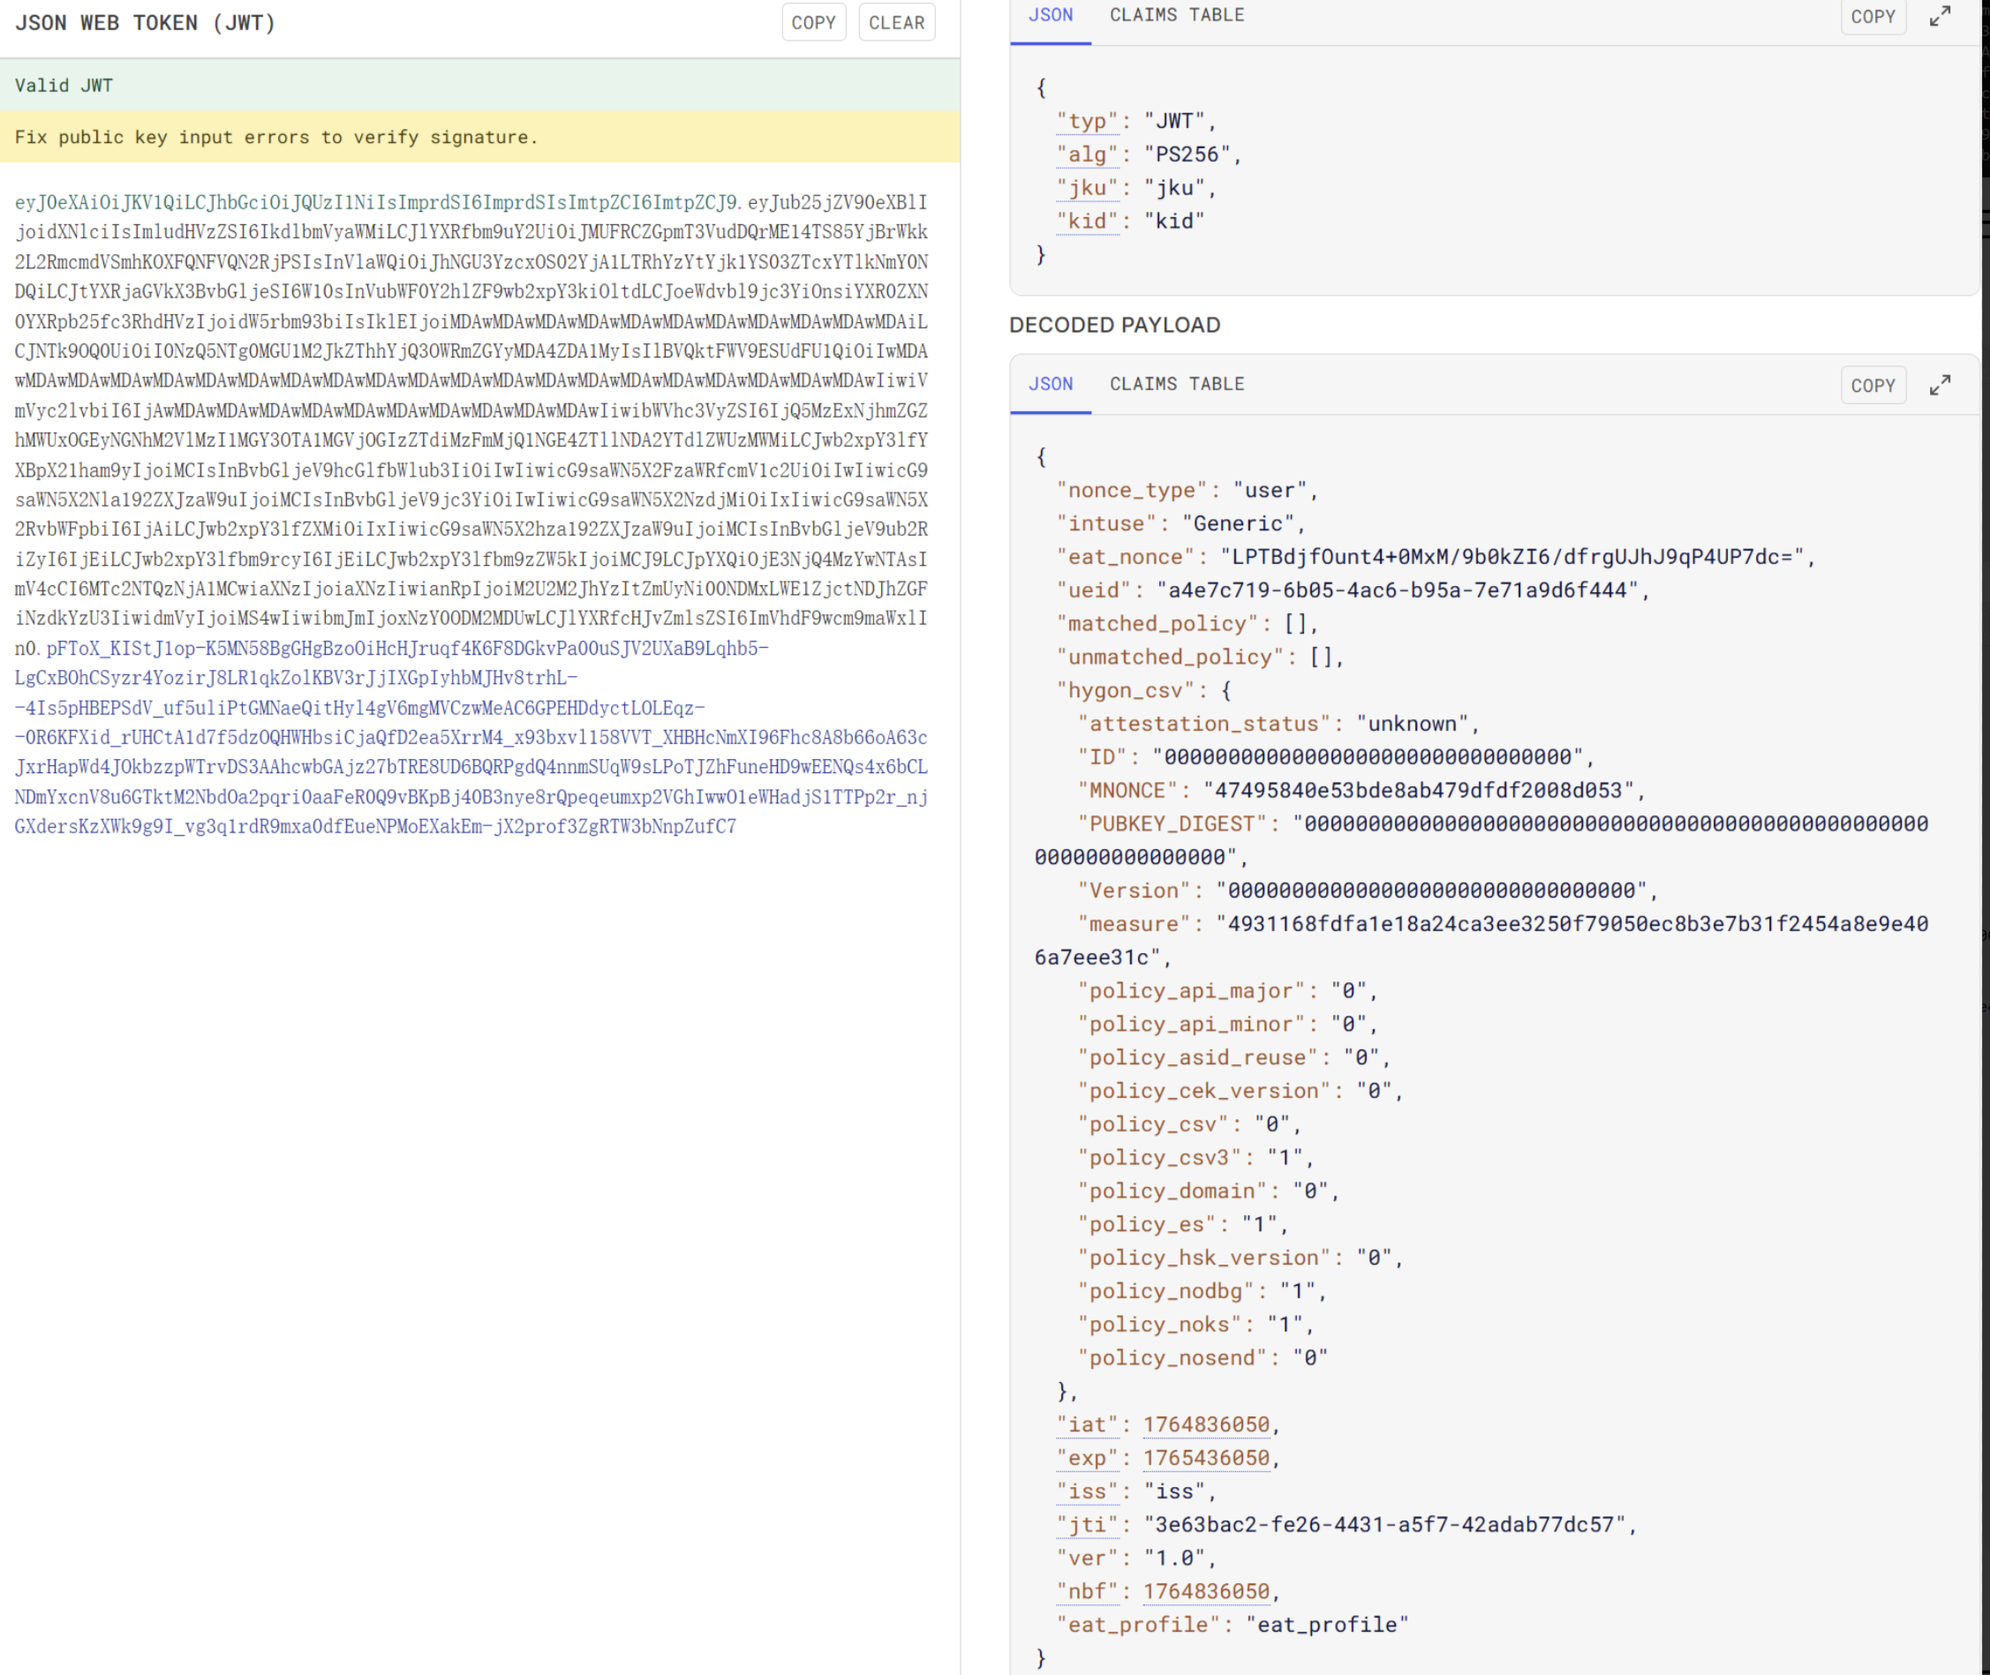Click the "exp" timestamp value 1765436050
Screen dimensions: 1990x1675
coord(1205,1458)
